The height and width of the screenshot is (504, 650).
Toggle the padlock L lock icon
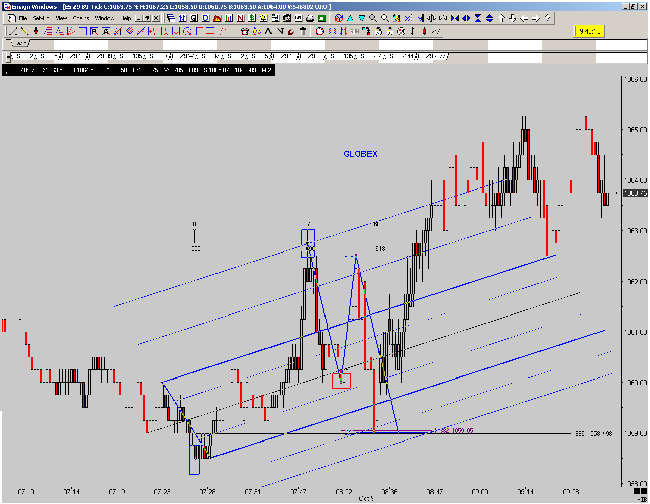click(x=390, y=31)
